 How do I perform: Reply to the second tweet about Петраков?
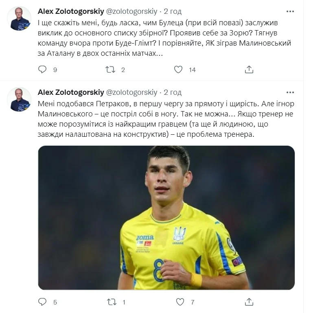[42, 302]
